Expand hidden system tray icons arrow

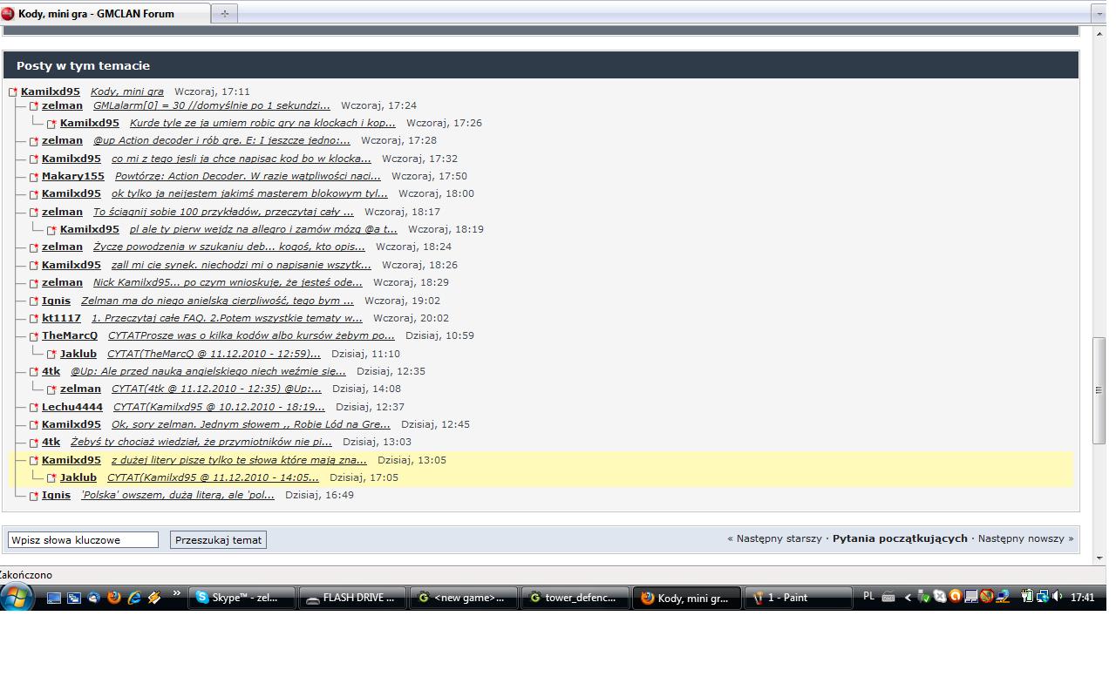908,598
